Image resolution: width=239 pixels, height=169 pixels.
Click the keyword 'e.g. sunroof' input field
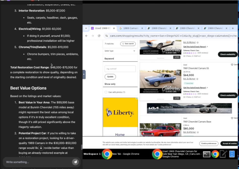tap(120, 69)
